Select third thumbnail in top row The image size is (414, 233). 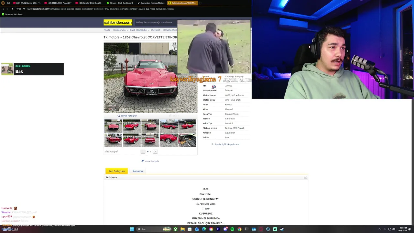[150, 126]
